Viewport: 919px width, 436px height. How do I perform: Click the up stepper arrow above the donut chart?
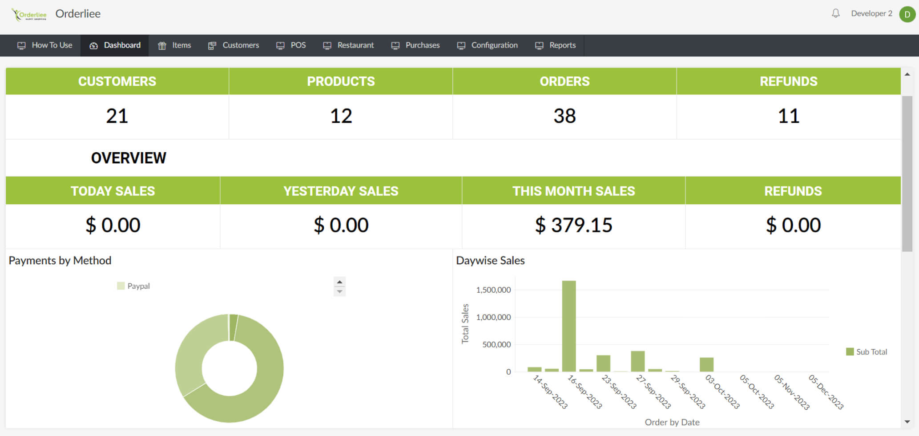click(339, 282)
